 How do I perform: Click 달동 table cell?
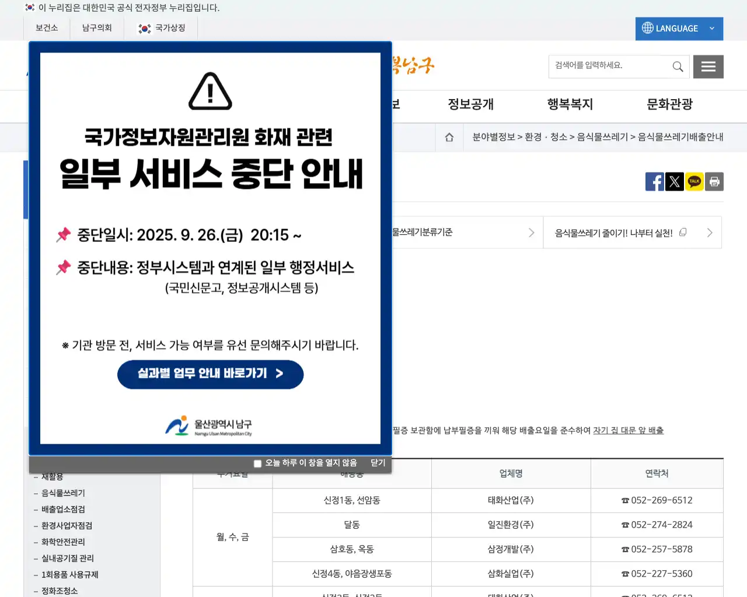pos(352,525)
